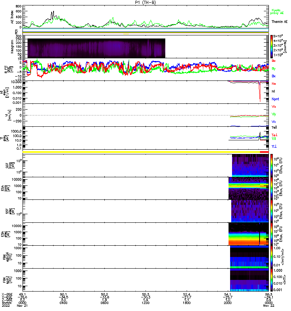Click the Npot legend label
The width and height of the screenshot is (291, 311).
tap(275, 99)
